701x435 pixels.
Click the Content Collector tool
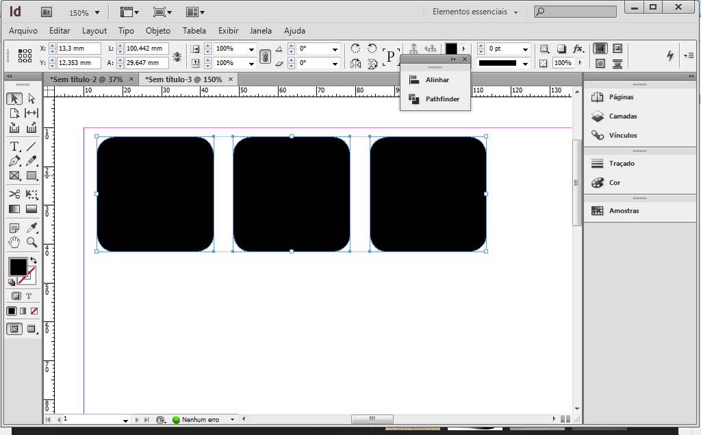tap(14, 128)
